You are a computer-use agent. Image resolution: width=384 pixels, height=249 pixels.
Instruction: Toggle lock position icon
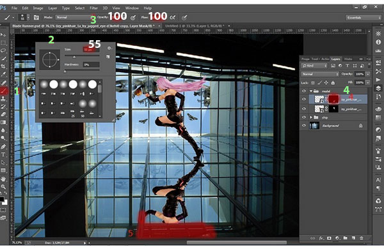(326, 83)
